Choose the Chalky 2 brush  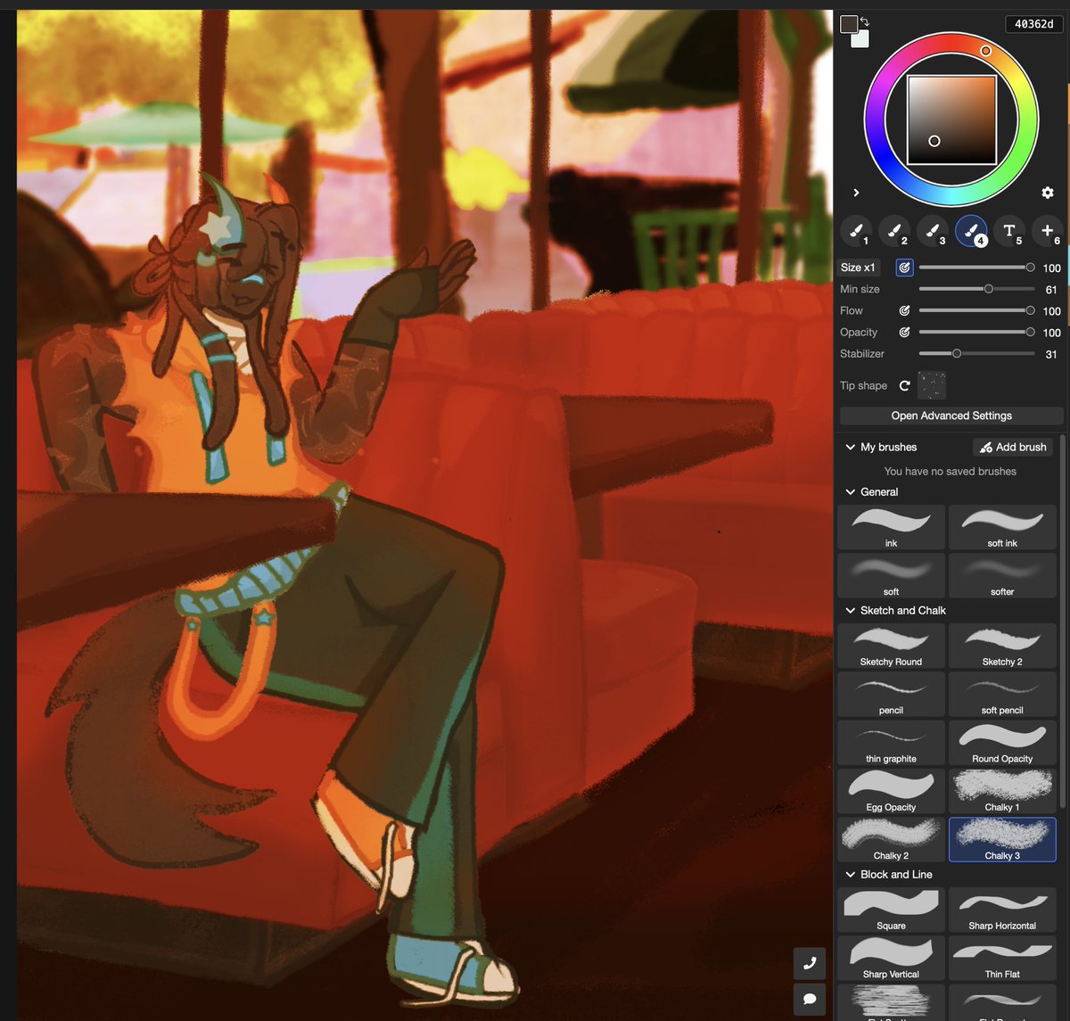click(891, 839)
